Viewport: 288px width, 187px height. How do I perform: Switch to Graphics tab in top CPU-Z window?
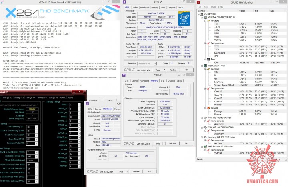click(x=171, y=8)
